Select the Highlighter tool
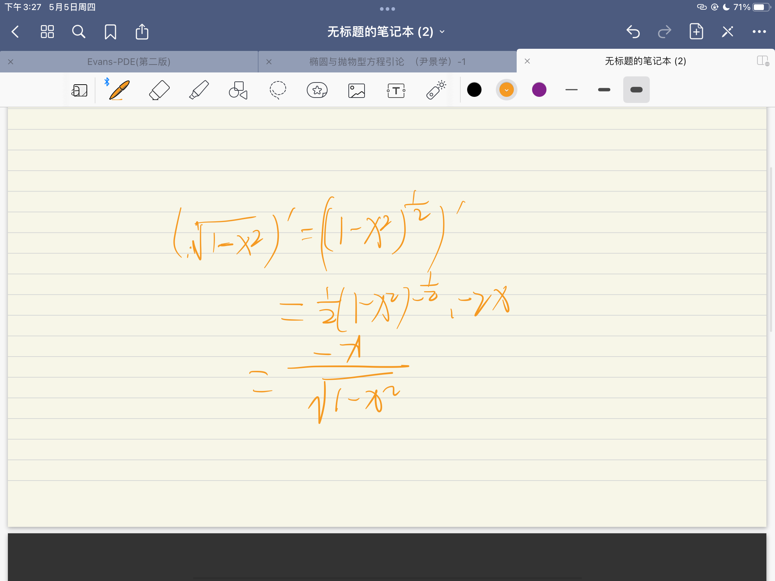The width and height of the screenshot is (775, 581). [x=198, y=90]
